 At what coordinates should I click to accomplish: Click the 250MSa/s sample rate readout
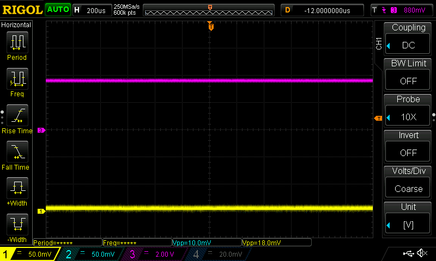(x=126, y=7)
